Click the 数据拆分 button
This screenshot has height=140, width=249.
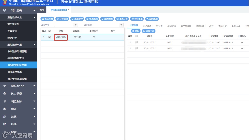[x=77, y=19]
